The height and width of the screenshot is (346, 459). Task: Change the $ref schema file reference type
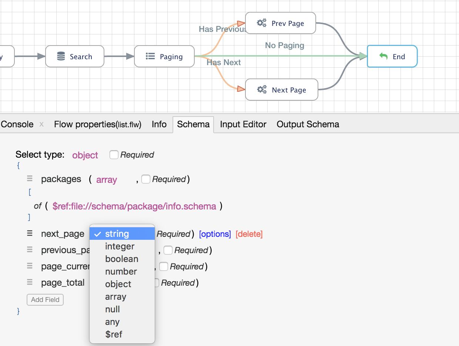pos(134,206)
